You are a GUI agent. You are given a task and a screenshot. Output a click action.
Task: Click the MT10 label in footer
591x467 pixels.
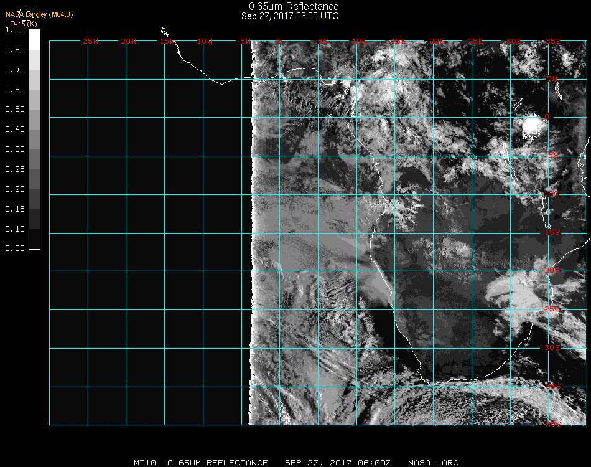[x=145, y=463]
